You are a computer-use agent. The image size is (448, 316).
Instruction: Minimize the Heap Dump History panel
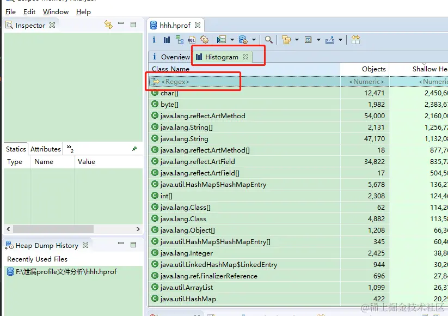tap(121, 244)
